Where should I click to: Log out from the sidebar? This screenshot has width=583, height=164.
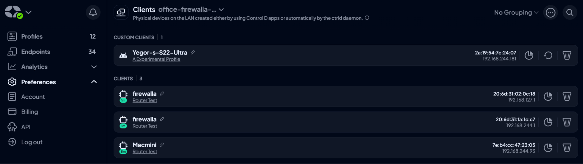coord(31,142)
